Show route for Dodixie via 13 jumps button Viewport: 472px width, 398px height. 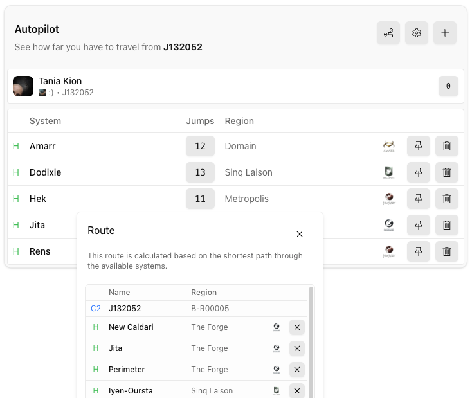[200, 172]
